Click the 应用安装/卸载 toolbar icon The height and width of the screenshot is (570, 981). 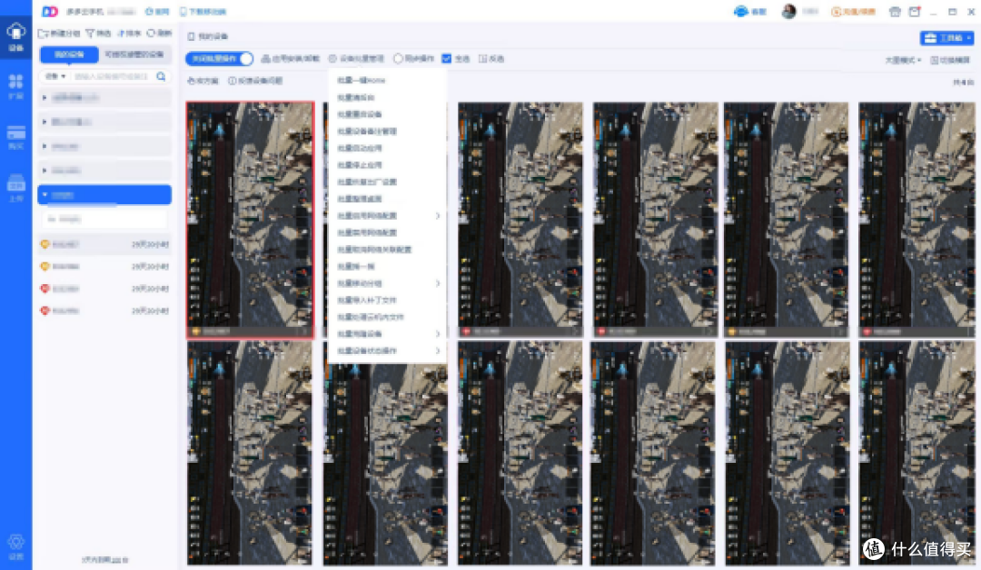click(265, 59)
